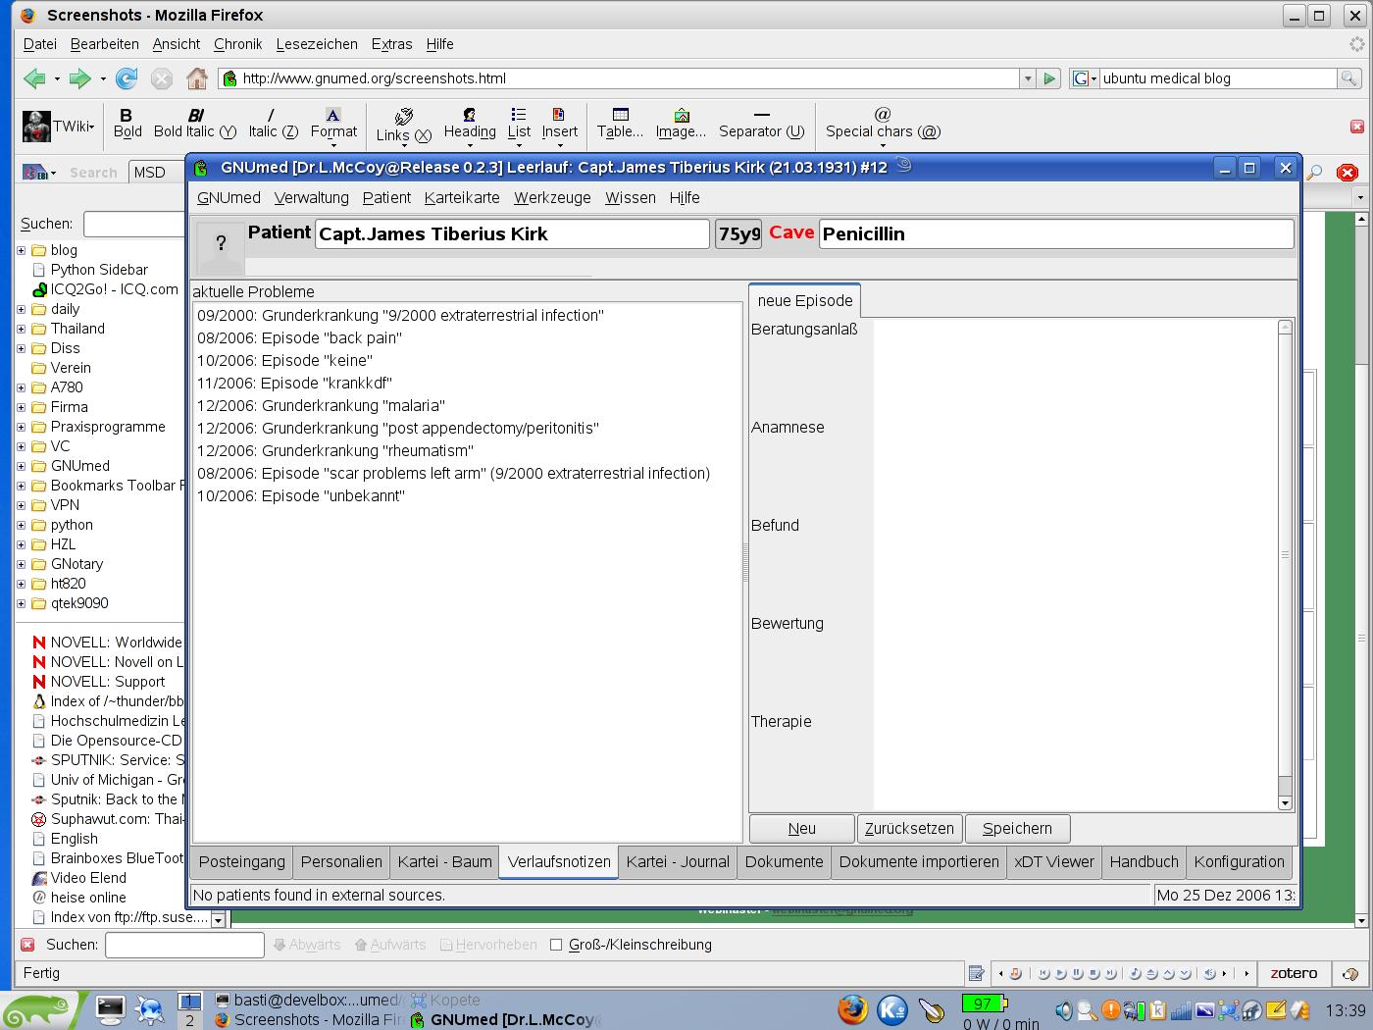Expand the Thailand bookmark folder

[x=22, y=329]
